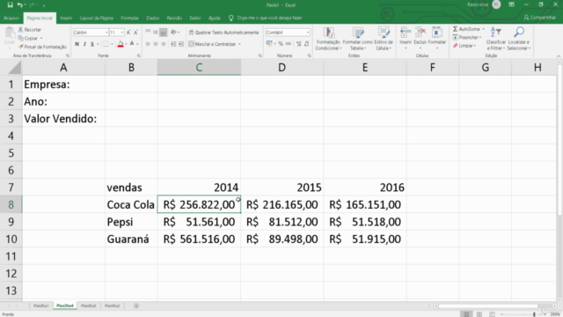The image size is (563, 317).
Task: Apply percent style format
Action: tap(281, 44)
